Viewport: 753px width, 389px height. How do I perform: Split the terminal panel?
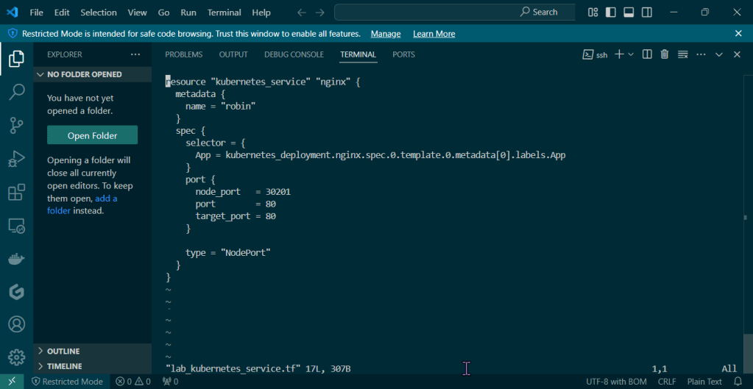point(647,54)
